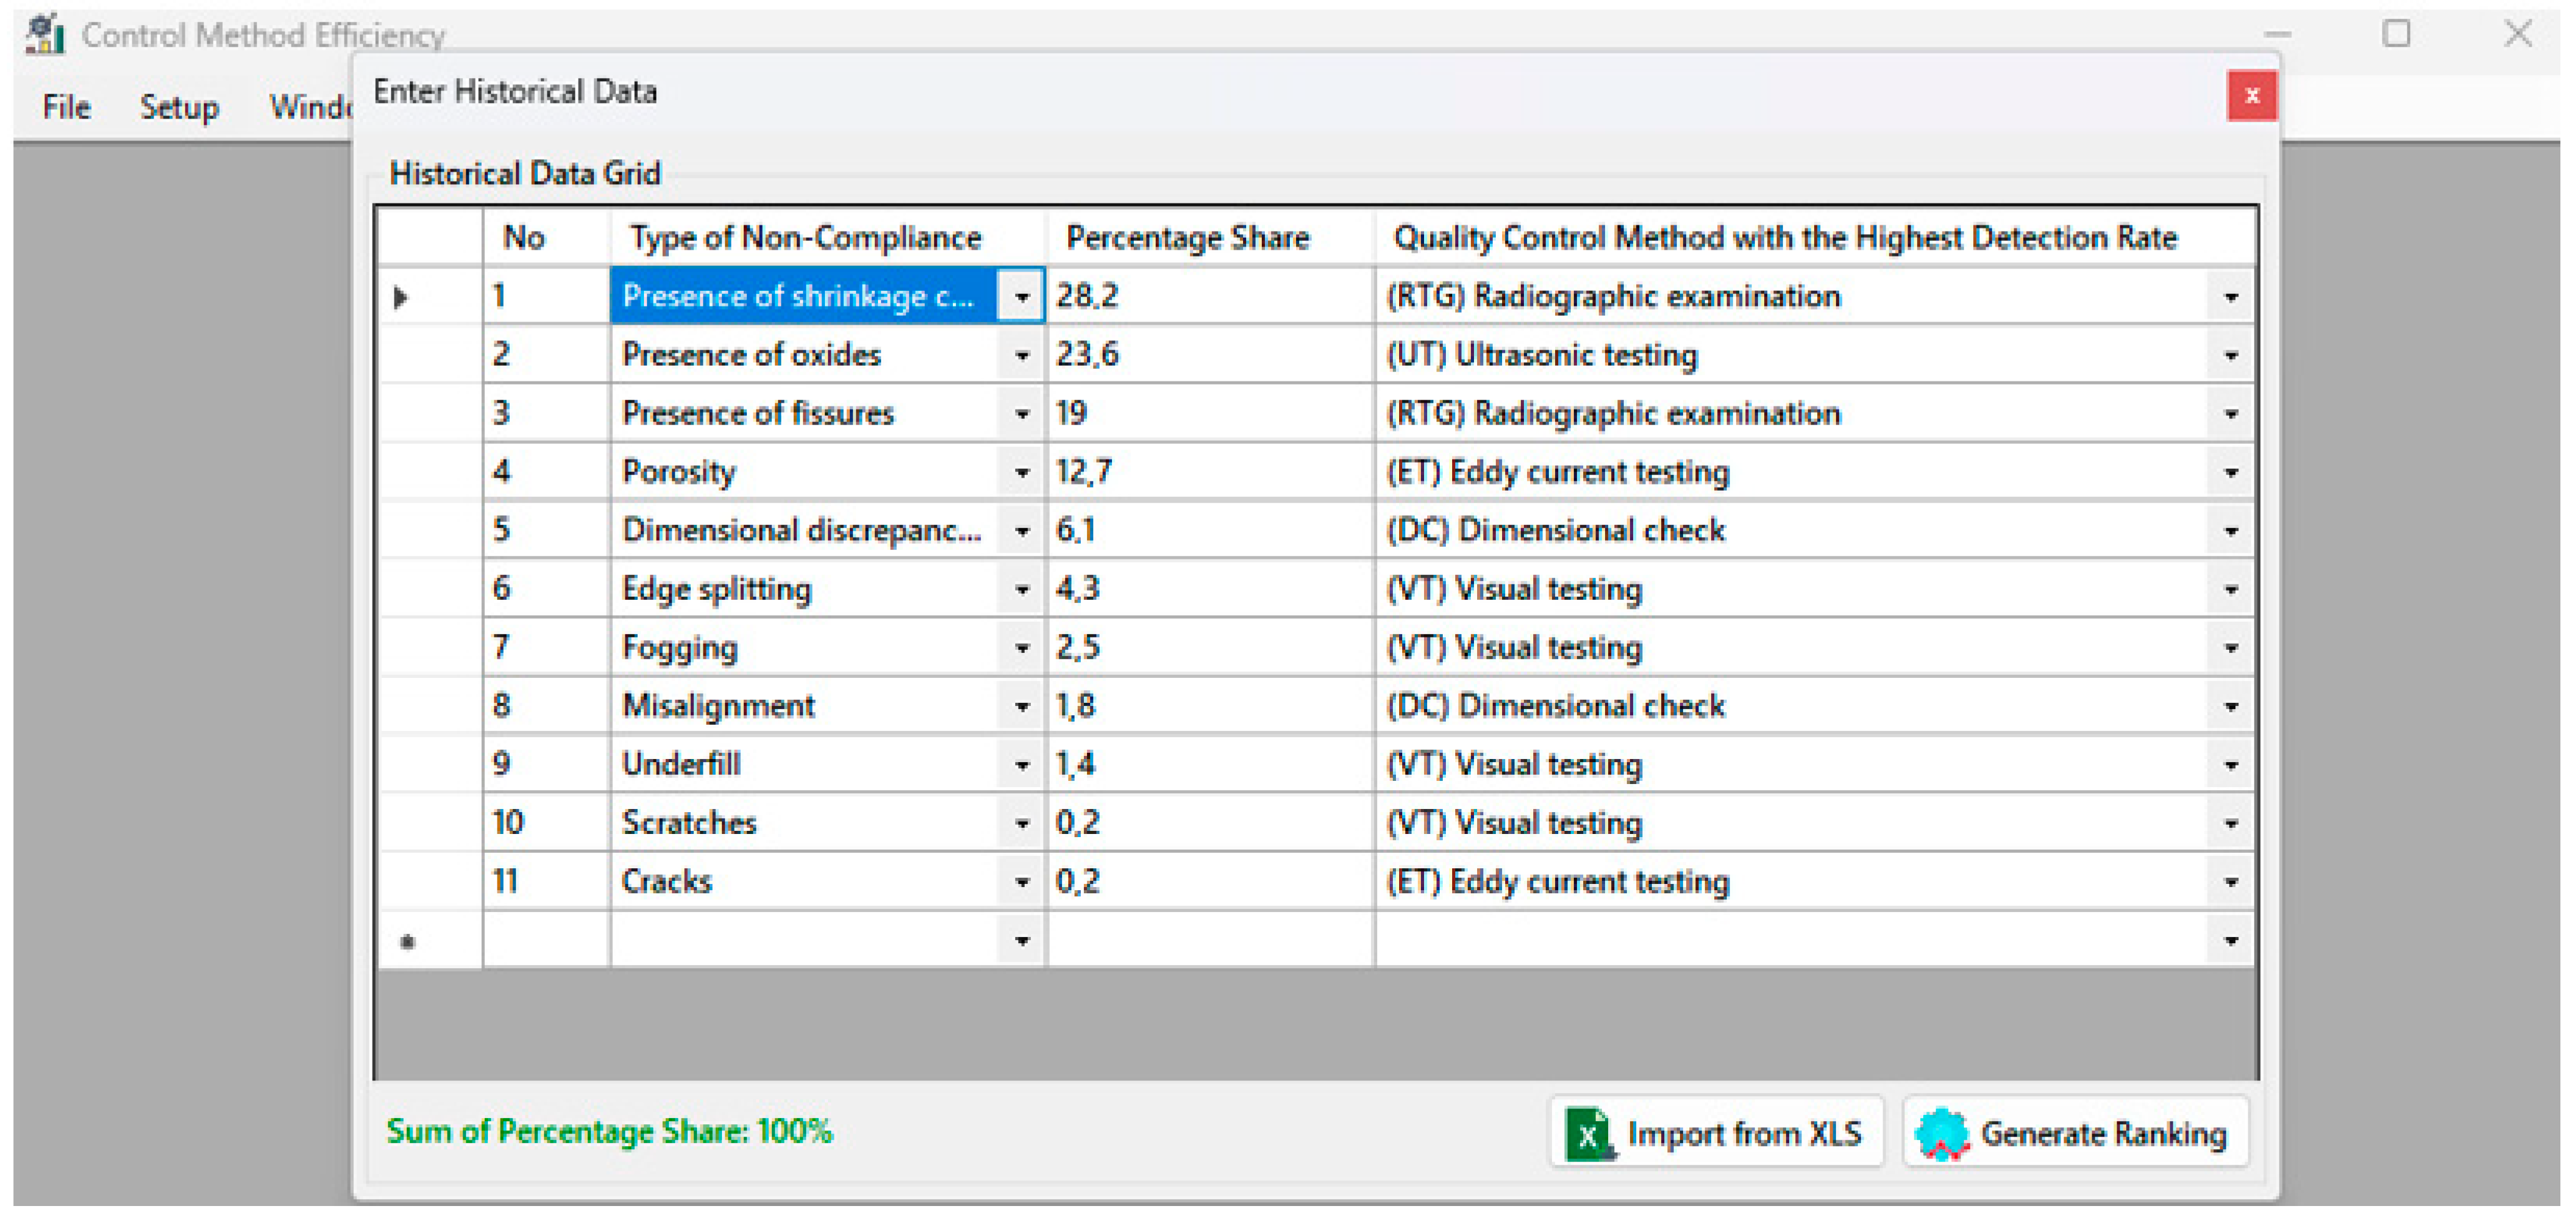Image resolution: width=2576 pixels, height=1221 pixels.
Task: Click the Generate Ranking gear icon
Action: [x=1941, y=1133]
